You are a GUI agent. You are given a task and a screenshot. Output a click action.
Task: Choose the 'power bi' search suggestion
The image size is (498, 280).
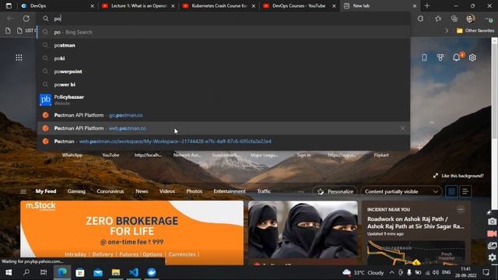click(x=224, y=85)
